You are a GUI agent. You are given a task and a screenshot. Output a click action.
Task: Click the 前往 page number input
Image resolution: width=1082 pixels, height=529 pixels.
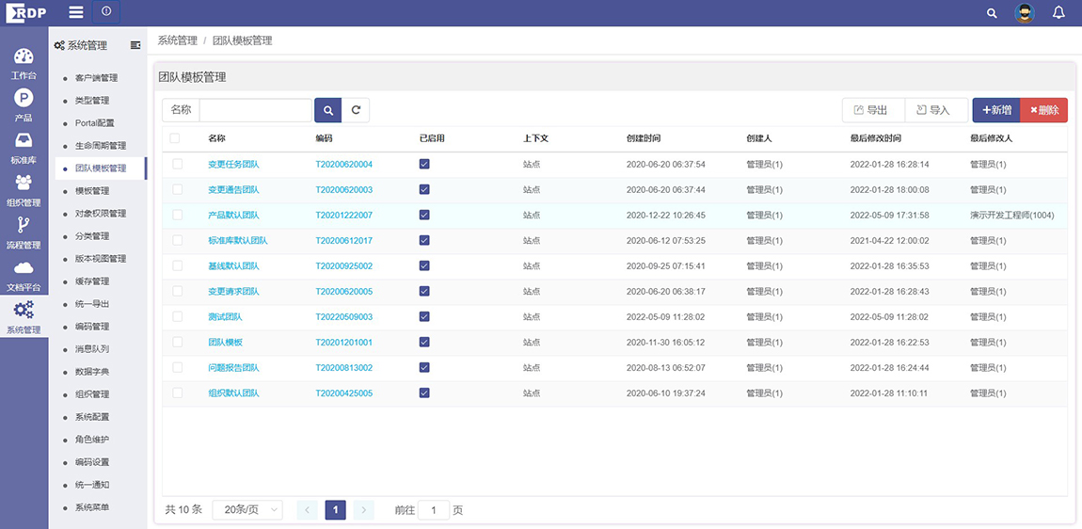click(x=434, y=510)
